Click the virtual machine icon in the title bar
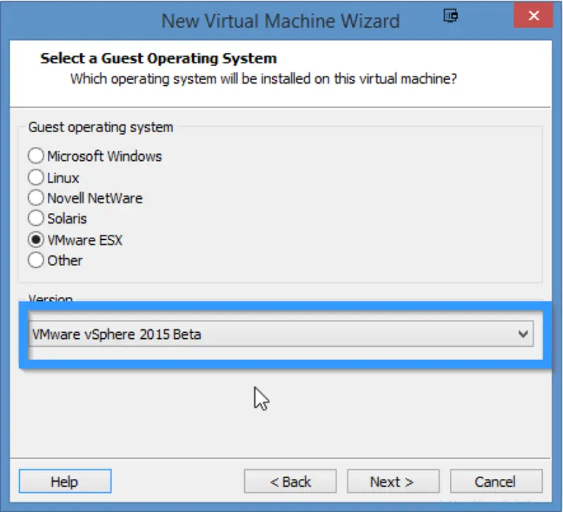The image size is (563, 512). 450,15
